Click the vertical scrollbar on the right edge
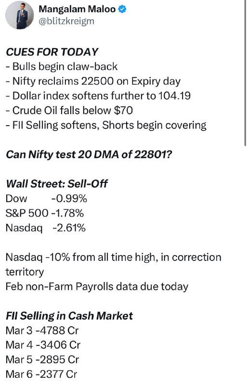Image resolution: width=248 pixels, height=385 pixels. point(245,73)
